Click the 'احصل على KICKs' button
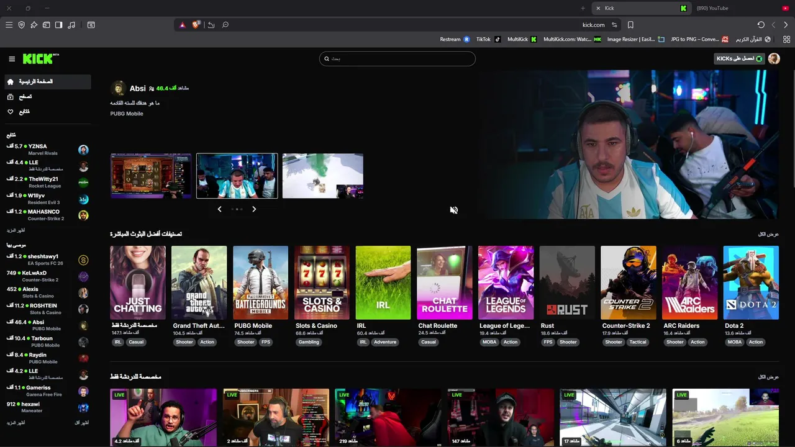 pos(738,58)
